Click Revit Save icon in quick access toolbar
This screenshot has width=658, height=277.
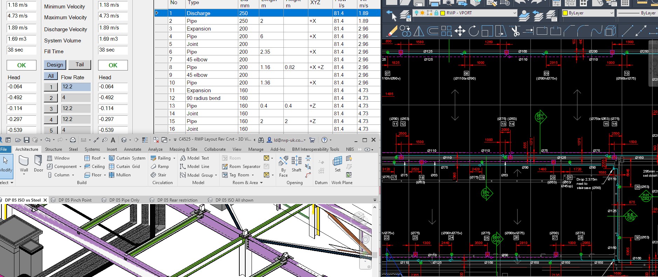coord(27,140)
